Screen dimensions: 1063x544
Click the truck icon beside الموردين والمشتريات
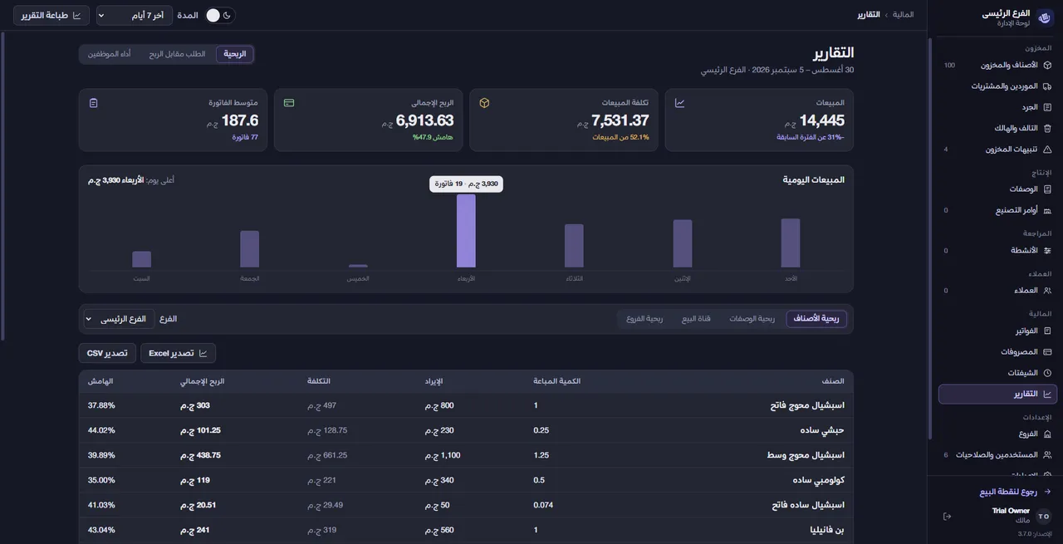(x=1047, y=86)
